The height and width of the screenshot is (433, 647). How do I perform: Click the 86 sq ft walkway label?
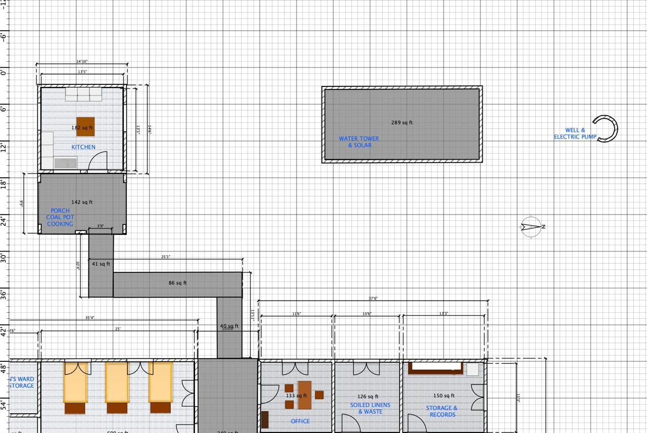point(177,283)
